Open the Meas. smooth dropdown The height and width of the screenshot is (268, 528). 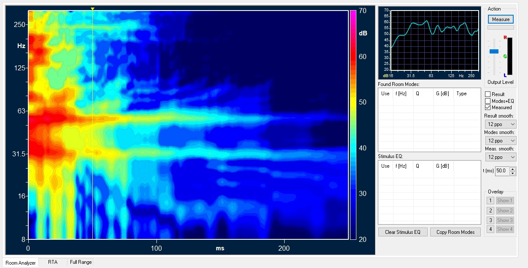500,157
